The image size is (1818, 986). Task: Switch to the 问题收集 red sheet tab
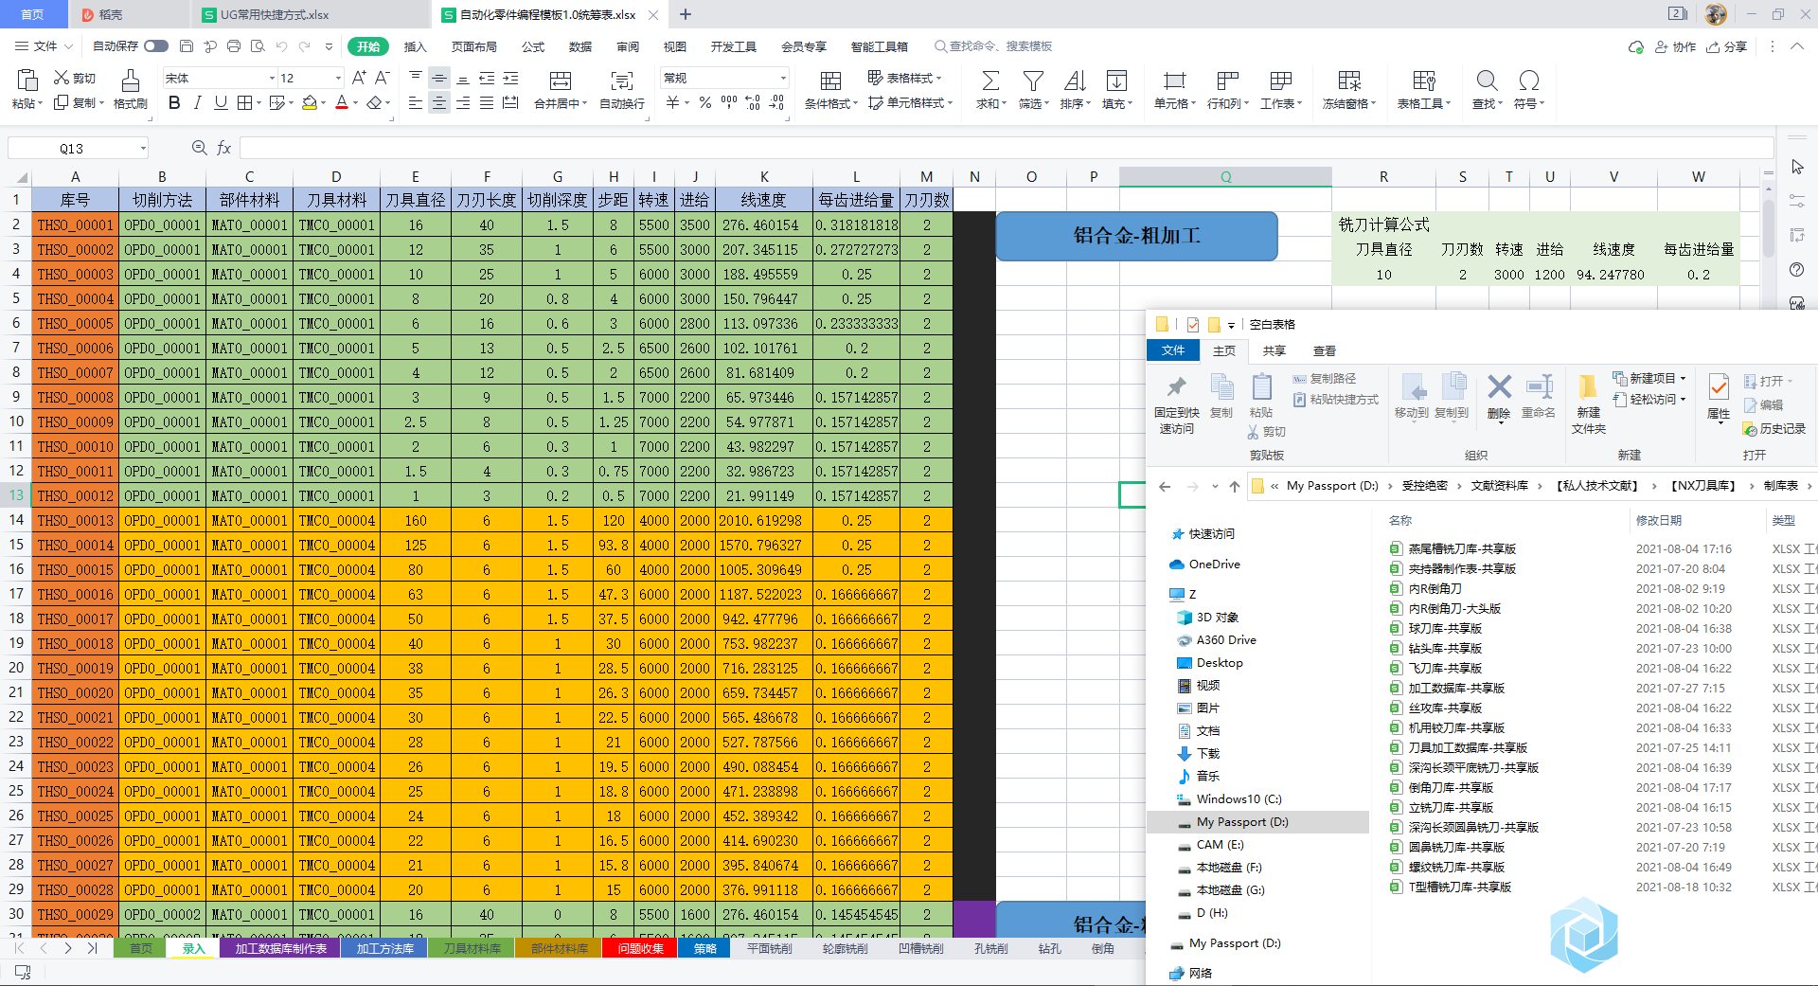tap(640, 948)
